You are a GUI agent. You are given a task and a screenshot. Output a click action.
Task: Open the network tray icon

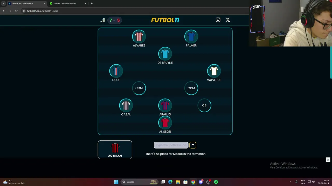point(309,182)
